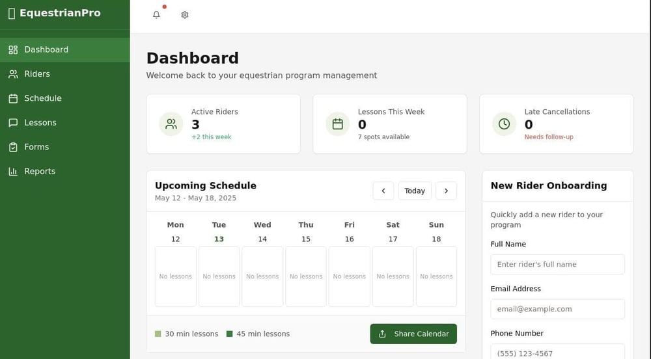Click the "New Rider Onboarding" heading
This screenshot has width=651, height=359.
tap(549, 186)
